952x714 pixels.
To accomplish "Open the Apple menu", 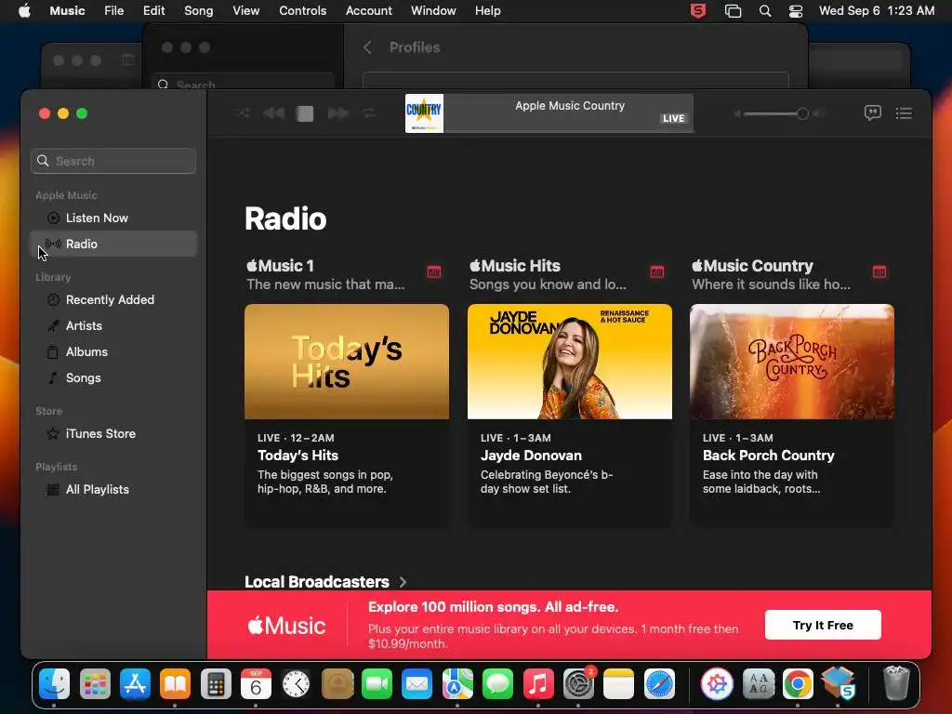I will [24, 11].
